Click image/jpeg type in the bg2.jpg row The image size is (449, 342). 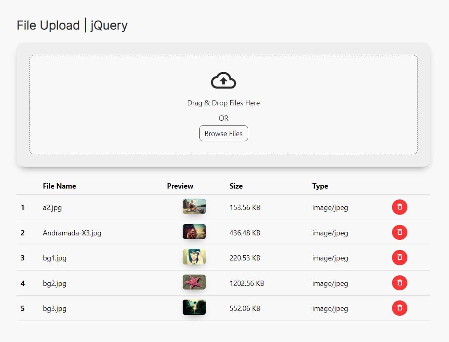[x=330, y=283]
